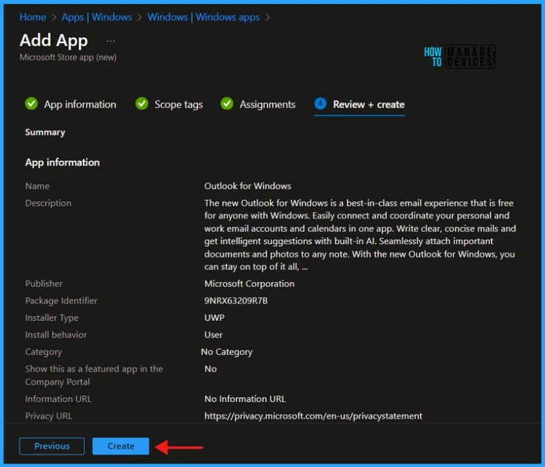Click the Description field label
This screenshot has height=467, width=545.
coord(48,203)
